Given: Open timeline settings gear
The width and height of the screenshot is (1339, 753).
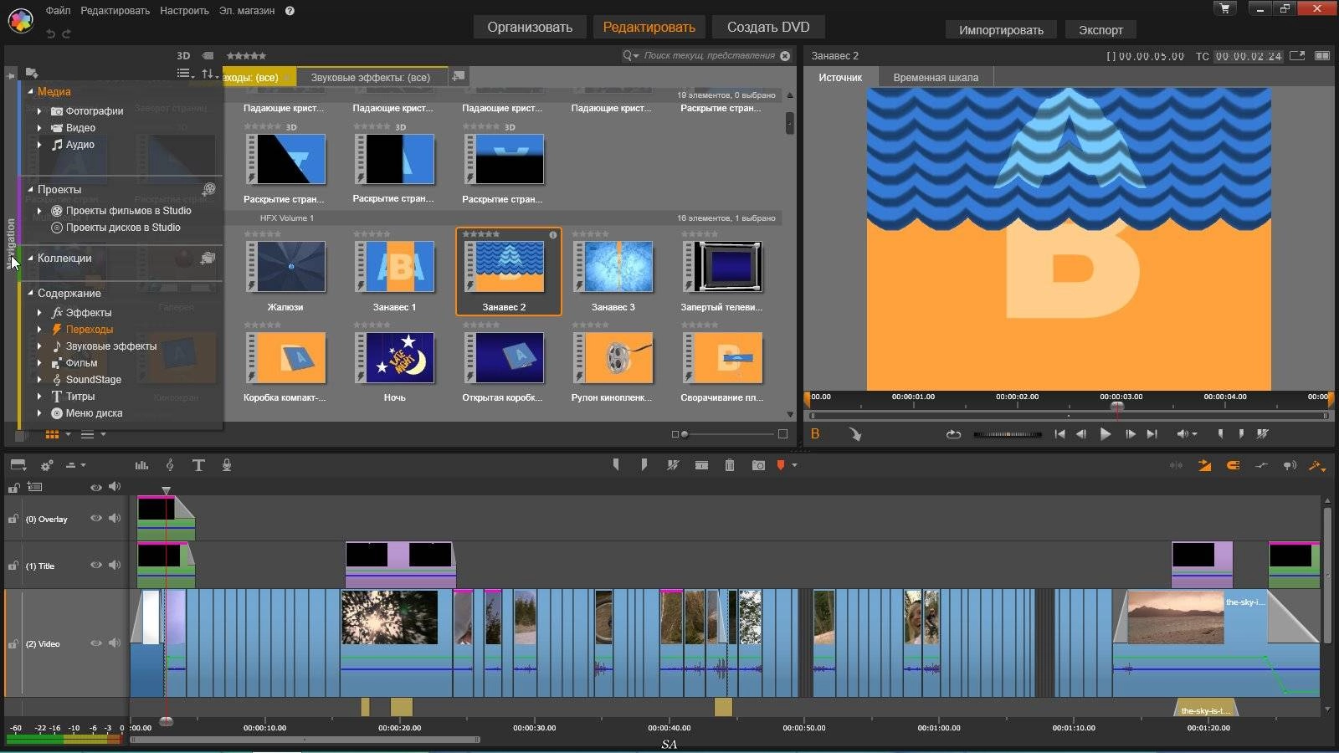Looking at the screenshot, I should pos(47,465).
